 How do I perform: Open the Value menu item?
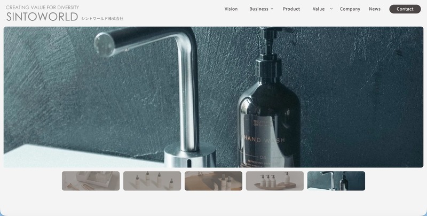pos(319,9)
